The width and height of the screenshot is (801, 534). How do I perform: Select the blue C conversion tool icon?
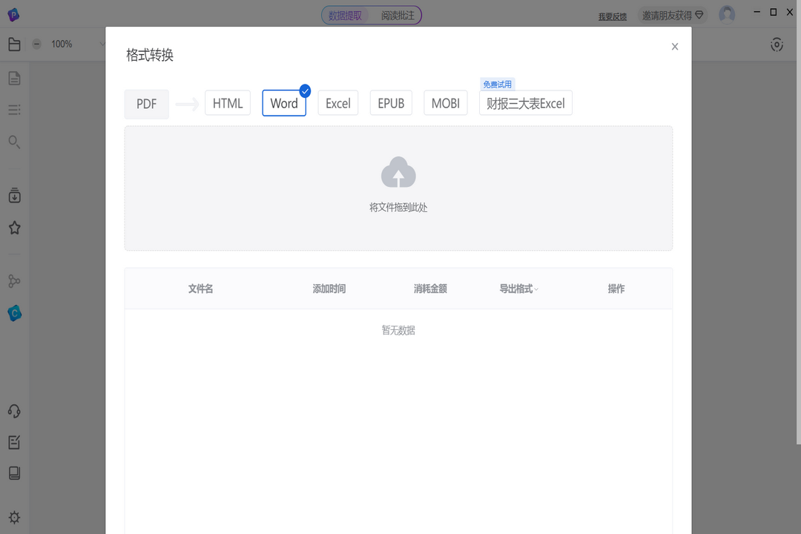14,313
